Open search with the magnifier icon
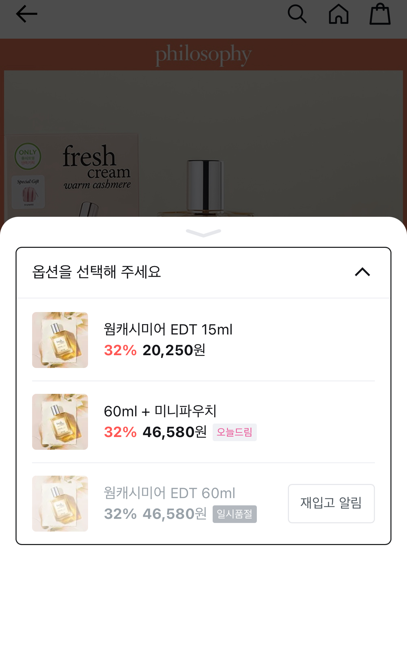Viewport: 407px width, 670px height. point(297,14)
